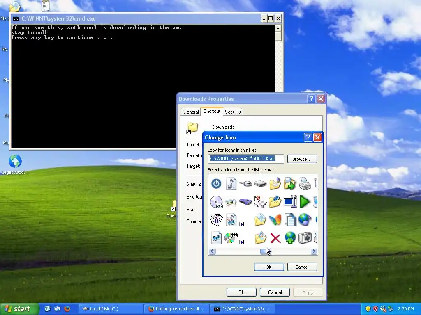Click help button in Downloads Properties titlebar

pyautogui.click(x=311, y=99)
